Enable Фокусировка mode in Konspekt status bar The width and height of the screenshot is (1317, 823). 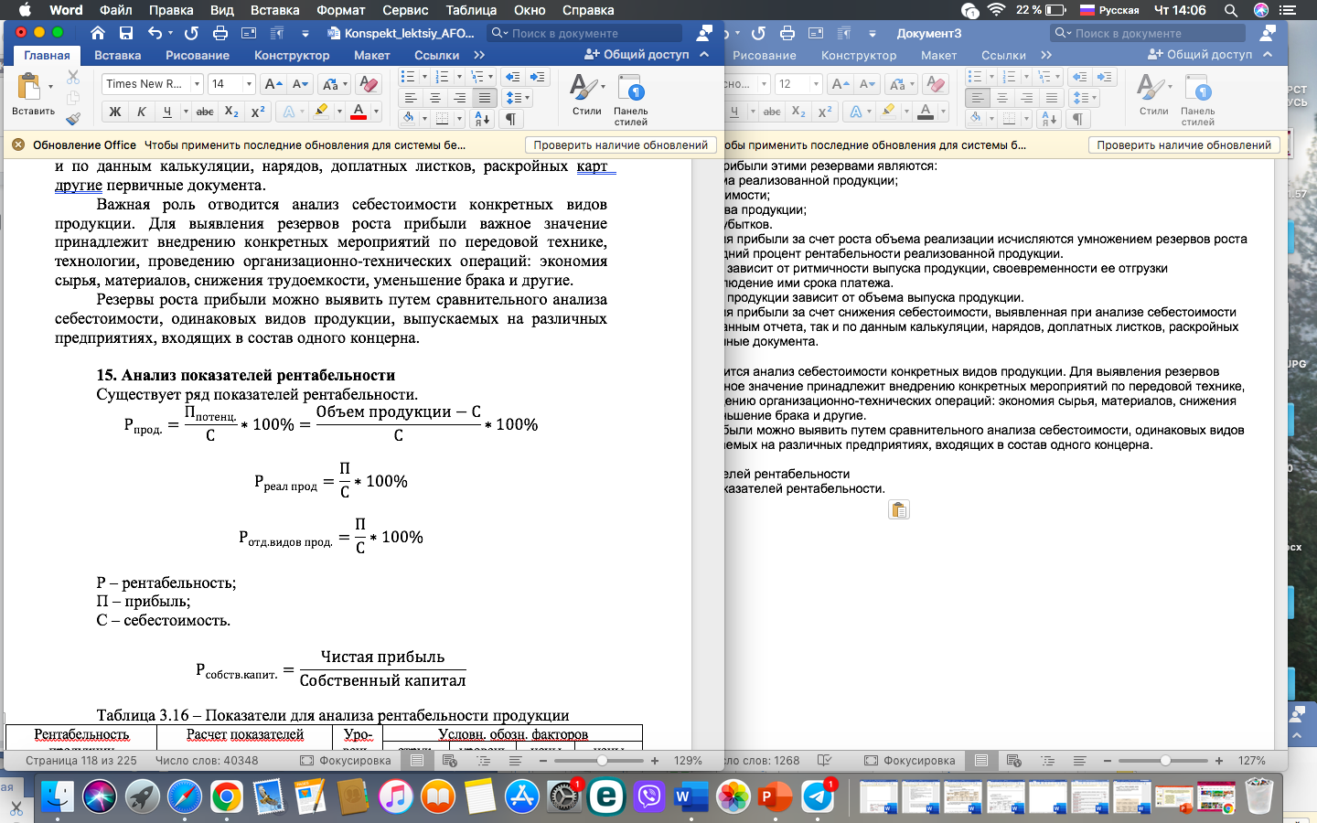(346, 760)
